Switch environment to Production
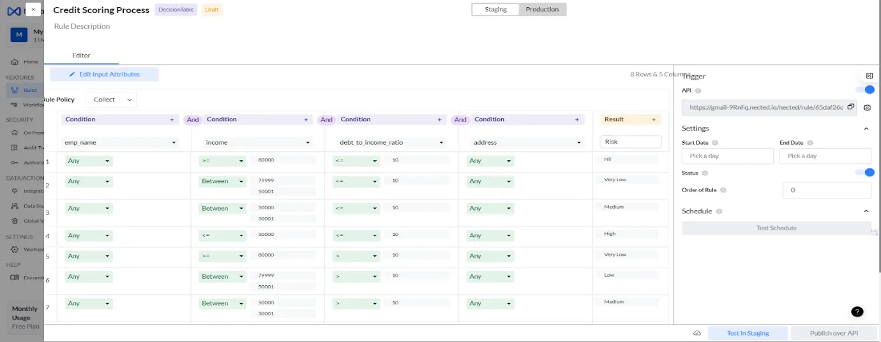This screenshot has width=881, height=342. pos(542,10)
